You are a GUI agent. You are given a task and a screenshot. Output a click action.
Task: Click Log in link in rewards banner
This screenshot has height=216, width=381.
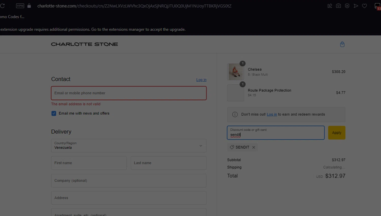(272, 114)
